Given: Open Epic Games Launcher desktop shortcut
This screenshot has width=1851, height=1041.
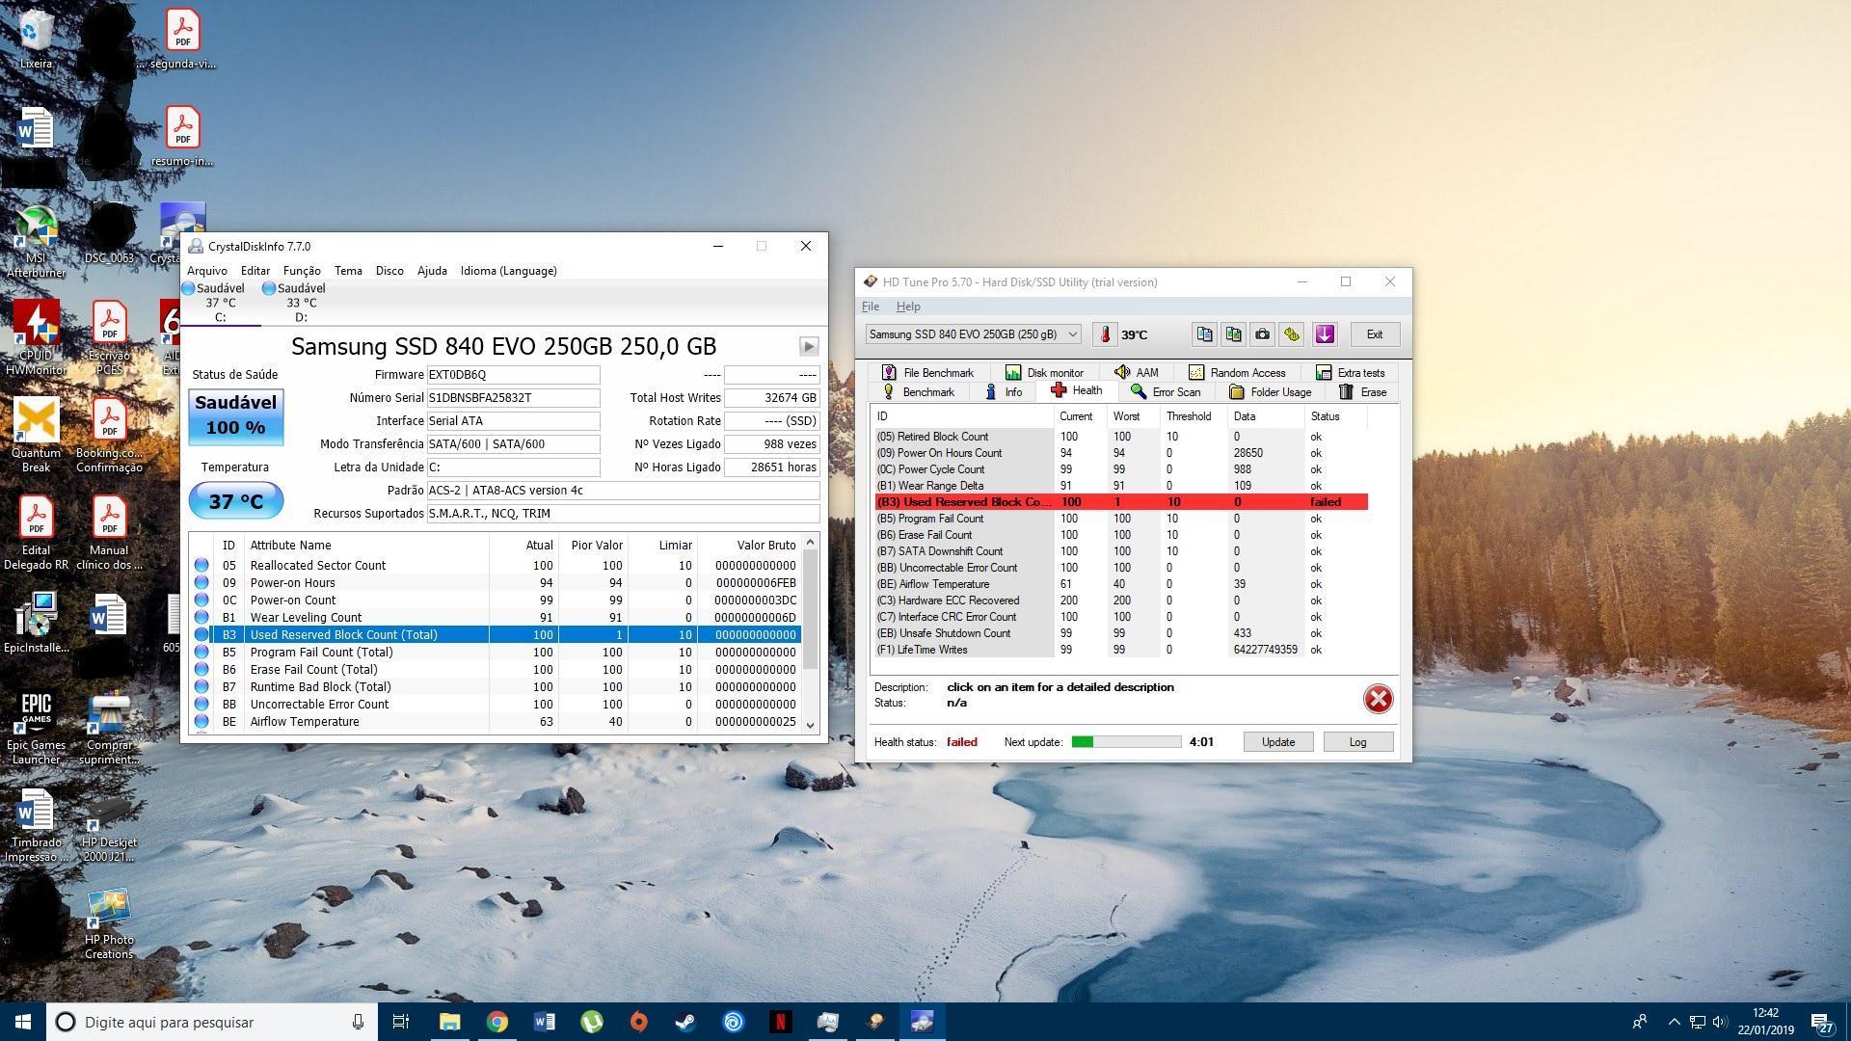Looking at the screenshot, I should pyautogui.click(x=36, y=728).
